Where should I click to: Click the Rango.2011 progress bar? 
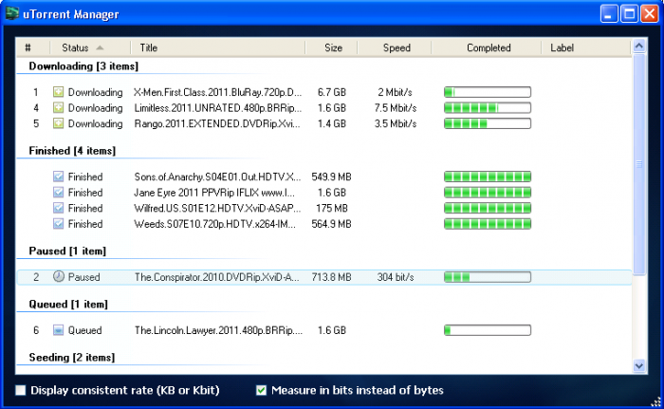coord(488,123)
